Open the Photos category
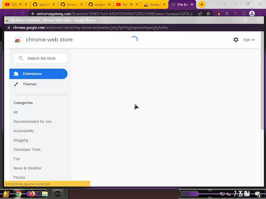Screen dimensions: 266x199 (x=19, y=177)
